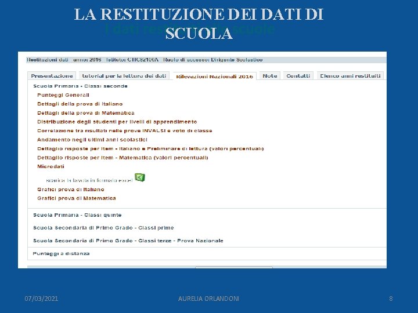Open Dettaglio risposte per item - Italiano link

click(150, 148)
